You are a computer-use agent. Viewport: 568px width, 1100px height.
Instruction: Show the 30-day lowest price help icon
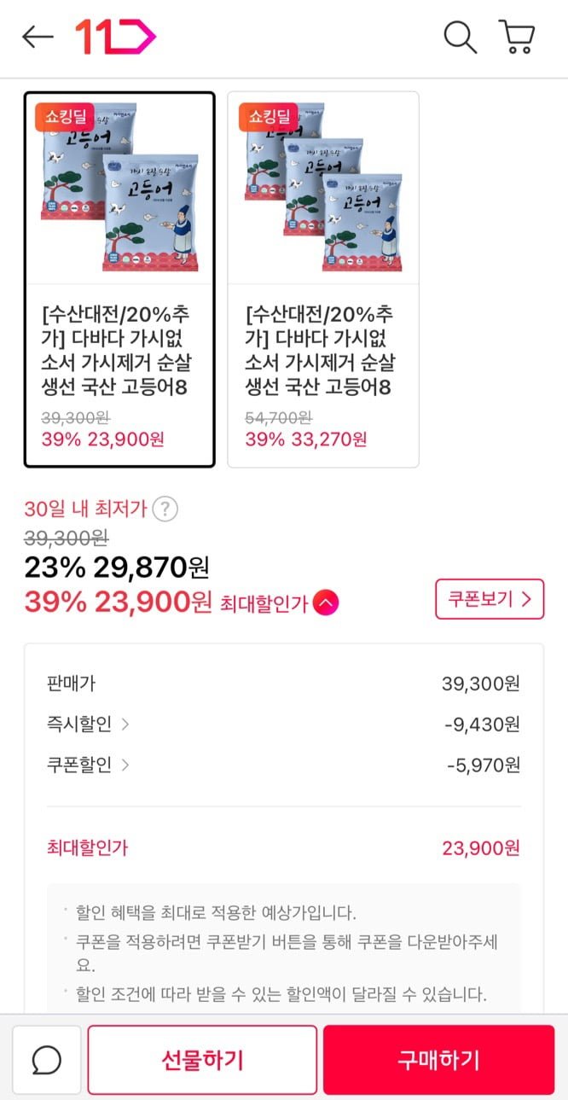[166, 509]
